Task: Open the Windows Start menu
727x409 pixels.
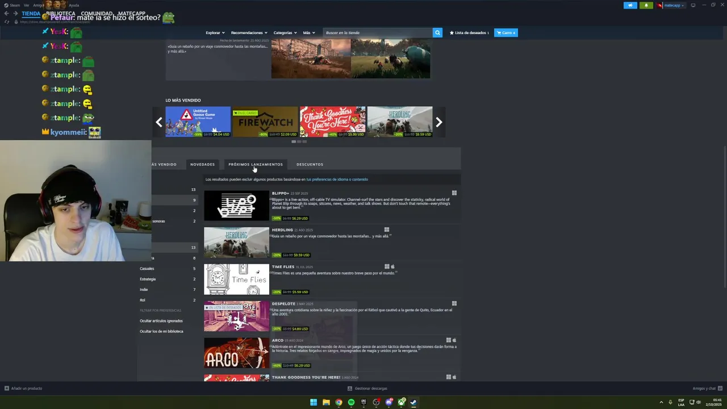Action: tap(314, 402)
